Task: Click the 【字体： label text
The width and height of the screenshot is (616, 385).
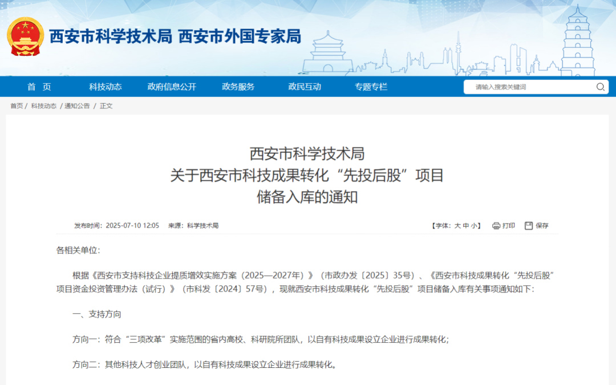Action: pyautogui.click(x=442, y=225)
